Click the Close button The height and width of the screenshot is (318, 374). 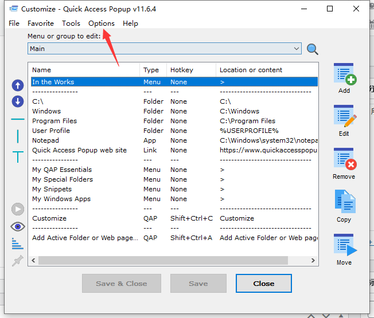[x=263, y=283]
